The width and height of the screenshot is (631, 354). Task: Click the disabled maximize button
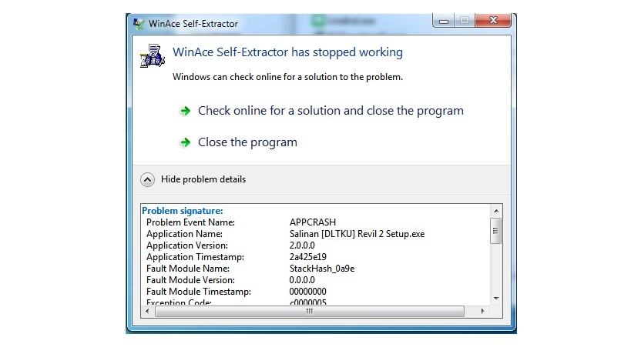[x=465, y=21]
